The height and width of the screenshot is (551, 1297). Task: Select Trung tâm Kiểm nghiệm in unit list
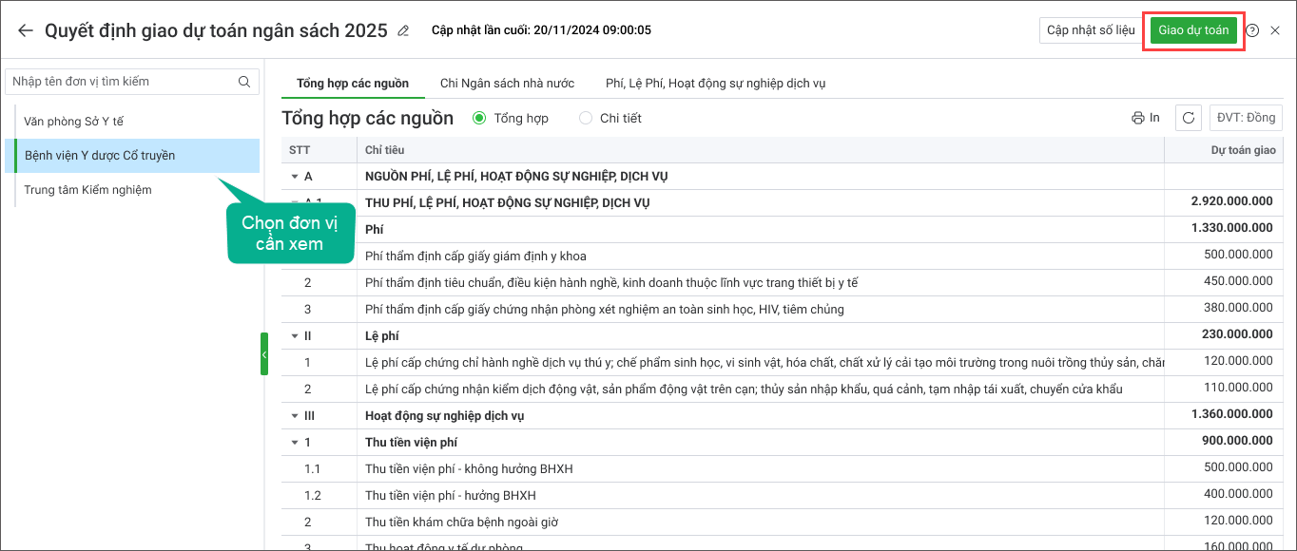pyautogui.click(x=87, y=190)
